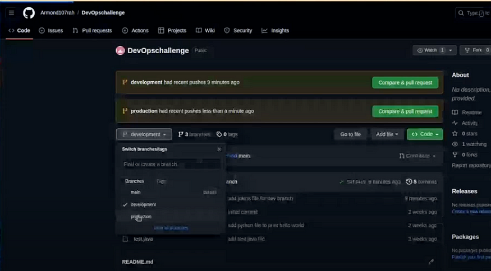The height and width of the screenshot is (271, 491).
Task: Expand the Add file dropdown
Action: coord(387,134)
